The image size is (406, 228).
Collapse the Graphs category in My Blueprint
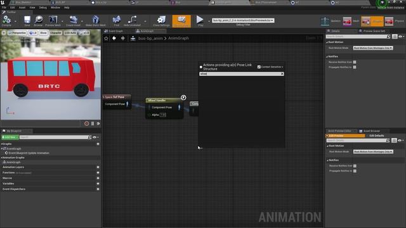pos(1,144)
